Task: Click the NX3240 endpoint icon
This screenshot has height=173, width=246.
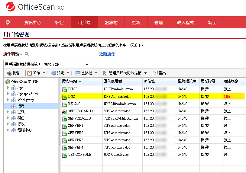Action: coord(64,104)
